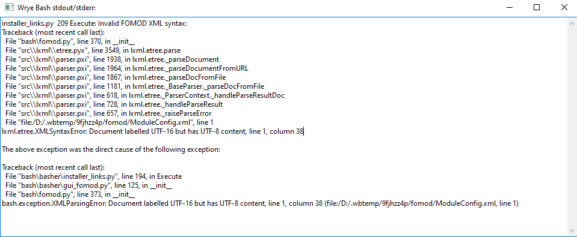The width and height of the screenshot is (577, 237).
Task: Maximize the stdout/stderr window
Action: (537, 7)
